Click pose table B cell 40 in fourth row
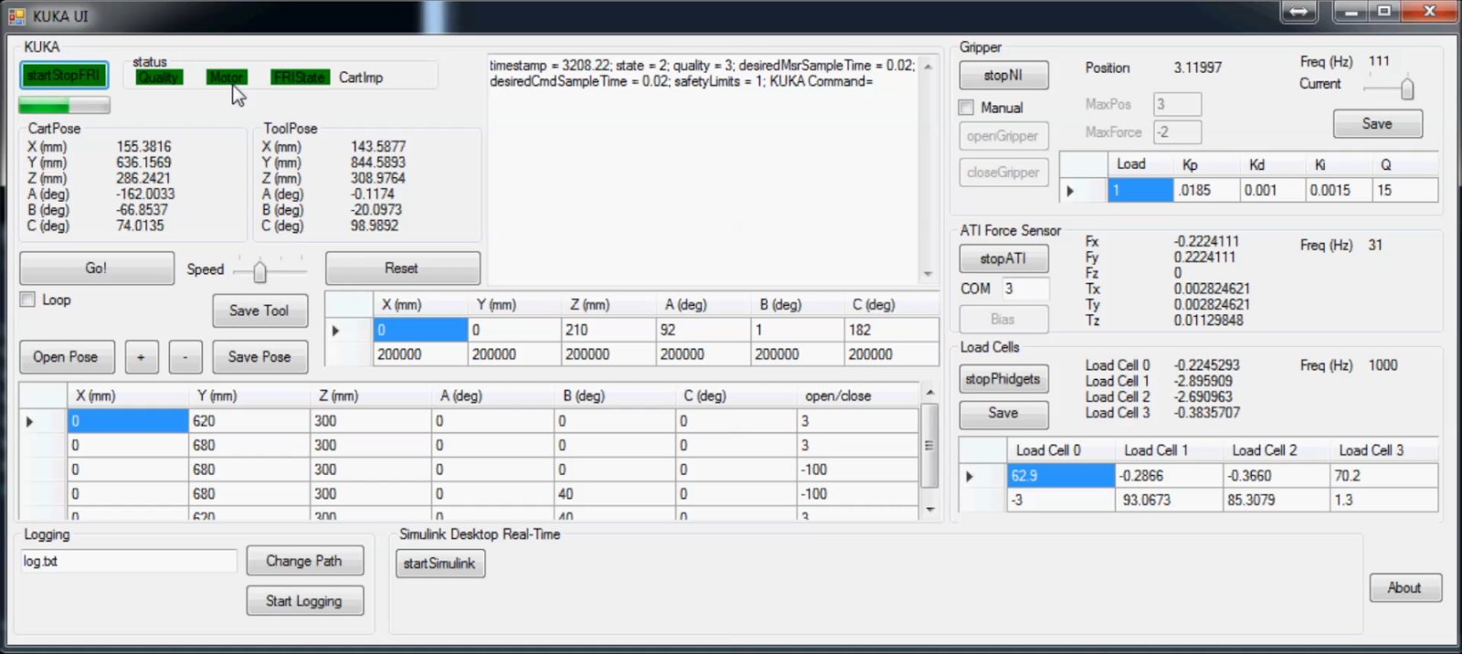Screen dimensions: 1462x654 point(615,494)
